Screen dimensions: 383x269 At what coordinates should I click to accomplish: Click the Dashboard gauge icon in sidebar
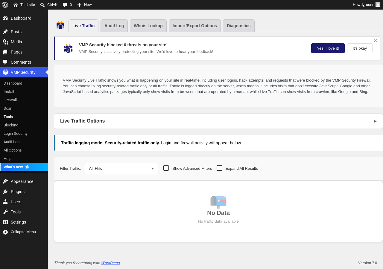(x=5, y=18)
